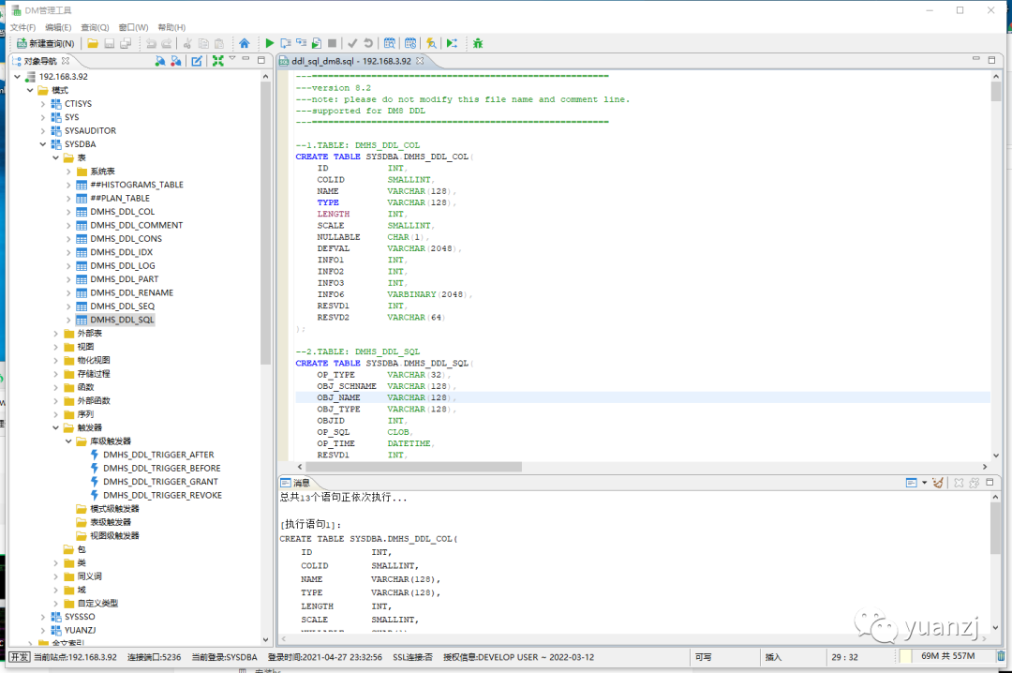The height and width of the screenshot is (673, 1012).
Task: Select the 对象导航 navigator tab
Action: coord(40,61)
